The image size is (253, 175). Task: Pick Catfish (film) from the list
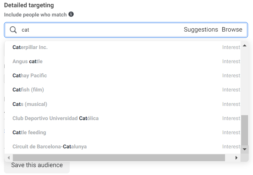[x=28, y=90]
